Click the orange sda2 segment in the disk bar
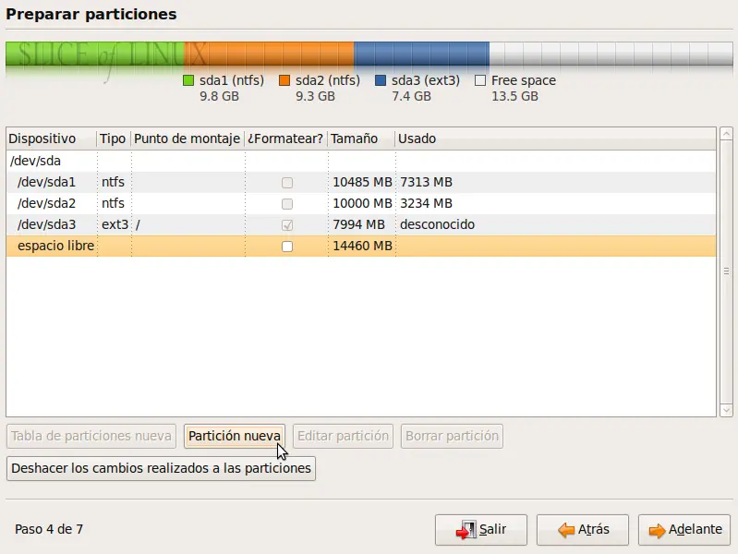 tap(269, 54)
